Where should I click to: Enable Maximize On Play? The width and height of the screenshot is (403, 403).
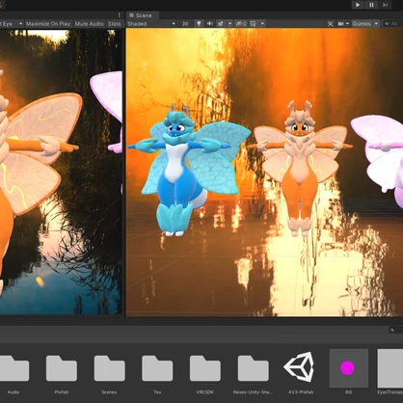coord(48,24)
